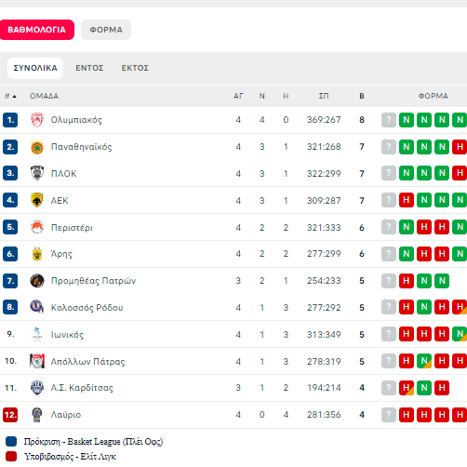Click the Λαύριο team logo
Viewport: 467px width, 467px height.
point(37,415)
